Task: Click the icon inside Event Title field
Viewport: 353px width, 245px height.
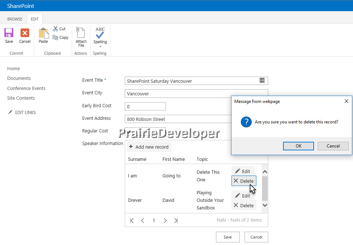Action: 262,80
